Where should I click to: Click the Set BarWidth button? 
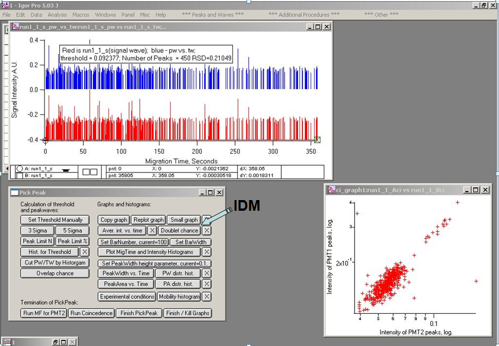coord(191,242)
